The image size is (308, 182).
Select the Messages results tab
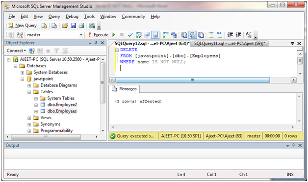coord(125,89)
